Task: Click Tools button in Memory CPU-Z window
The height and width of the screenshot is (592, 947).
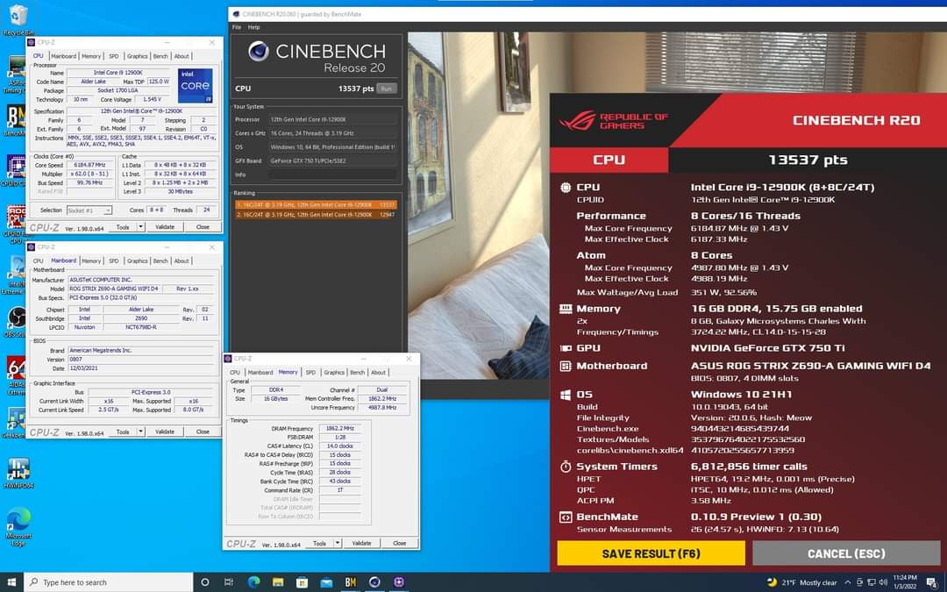Action: pos(319,543)
